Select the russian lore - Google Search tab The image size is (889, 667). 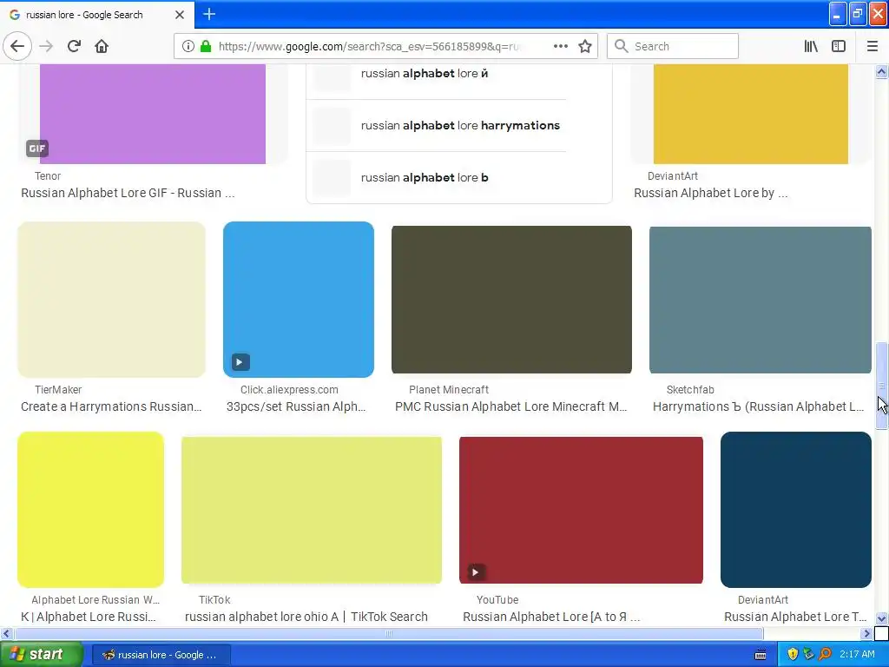[96, 15]
